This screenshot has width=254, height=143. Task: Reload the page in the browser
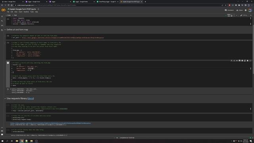8,5
